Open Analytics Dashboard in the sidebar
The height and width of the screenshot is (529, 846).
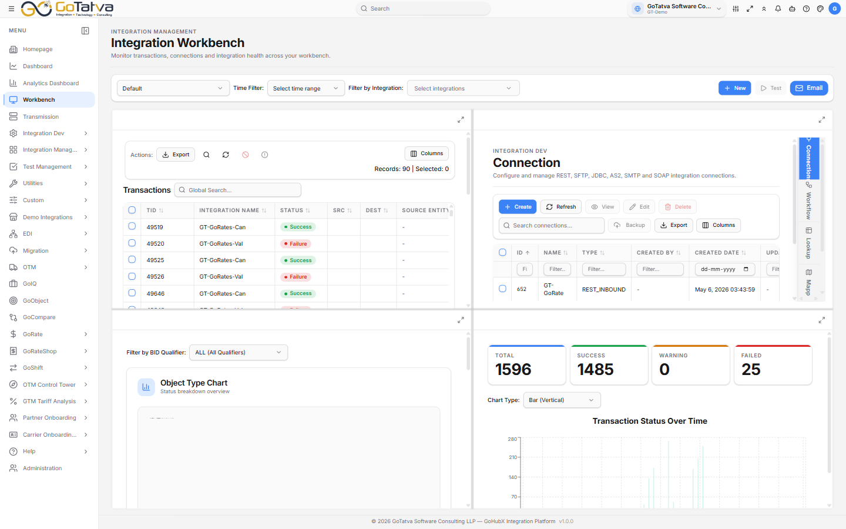point(49,83)
